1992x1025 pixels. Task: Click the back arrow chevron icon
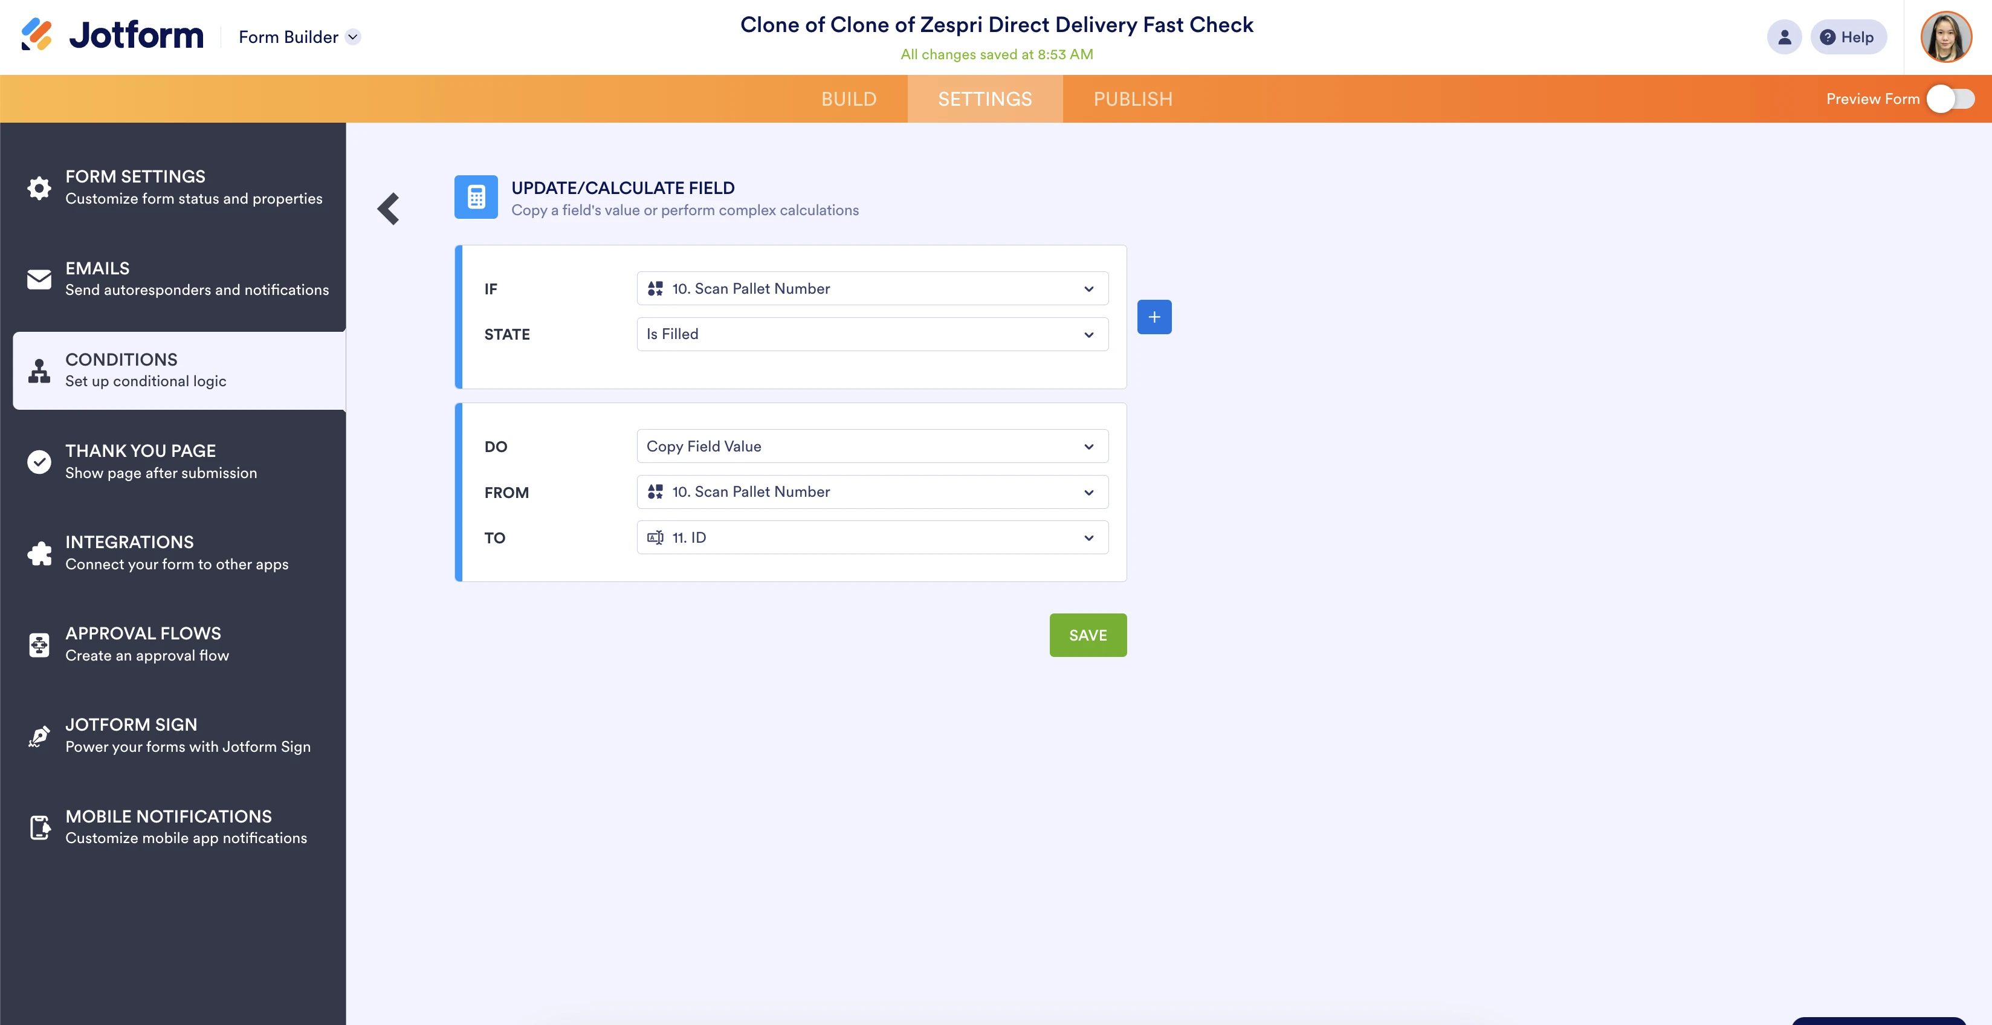pyautogui.click(x=389, y=209)
